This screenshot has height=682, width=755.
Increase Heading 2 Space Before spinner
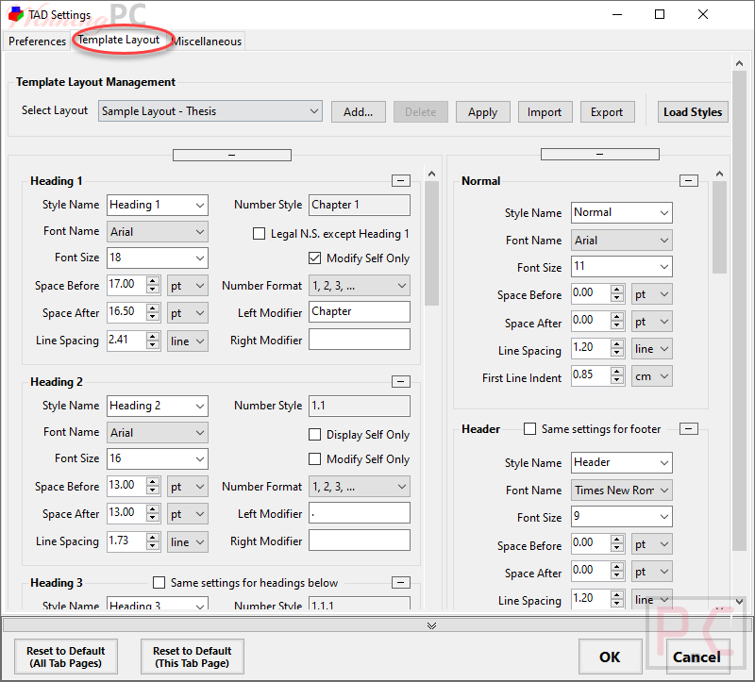(153, 482)
